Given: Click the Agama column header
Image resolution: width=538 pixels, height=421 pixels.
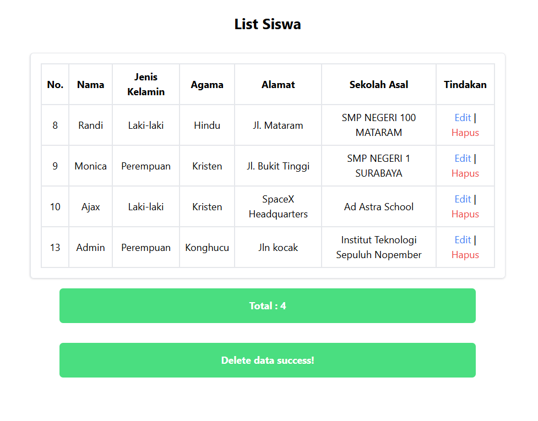Looking at the screenshot, I should [207, 84].
